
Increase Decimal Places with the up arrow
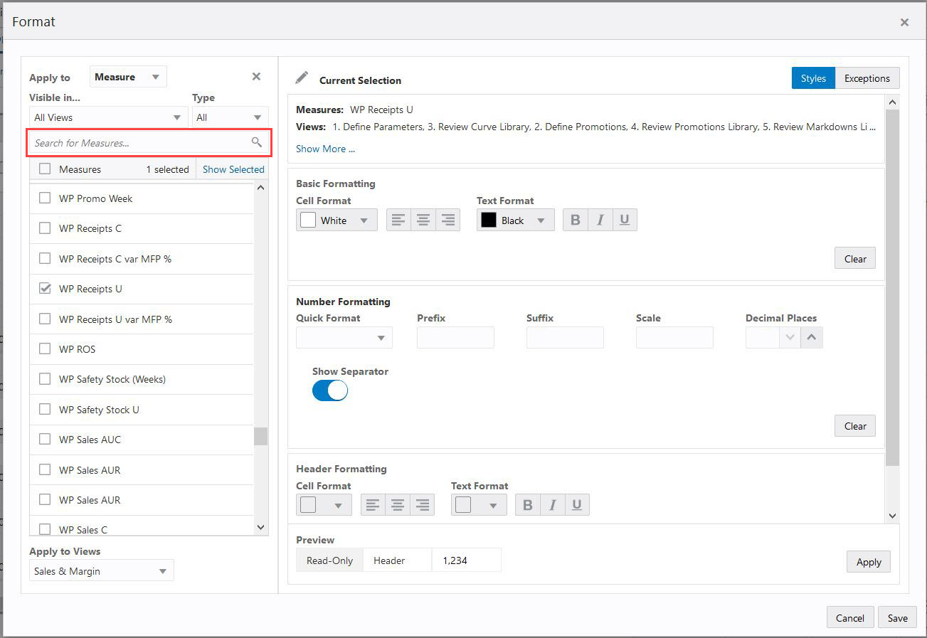812,337
